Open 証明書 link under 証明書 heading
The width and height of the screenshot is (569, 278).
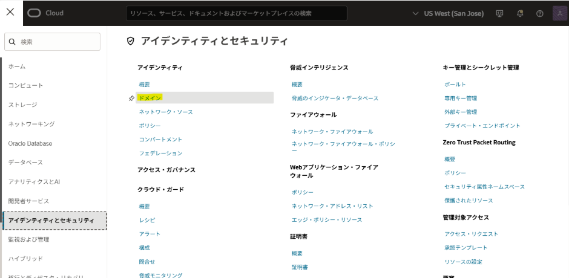click(300, 267)
